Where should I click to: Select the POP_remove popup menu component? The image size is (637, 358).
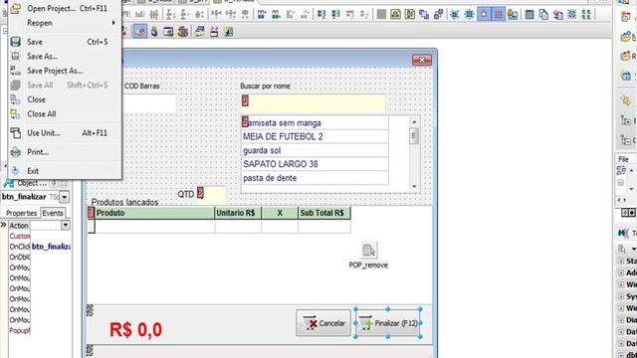point(368,250)
